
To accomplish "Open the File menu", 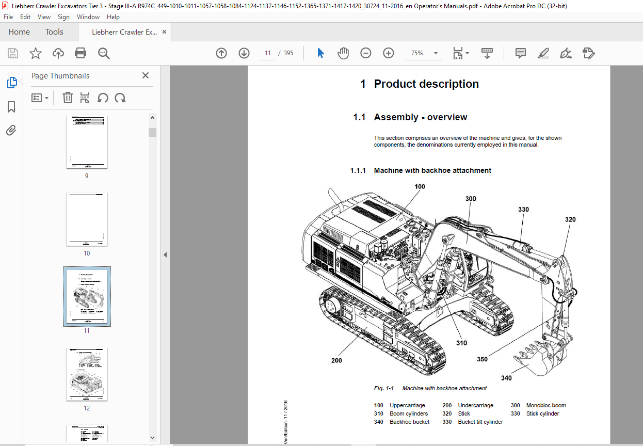I will coord(8,17).
